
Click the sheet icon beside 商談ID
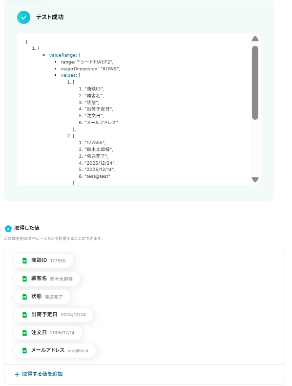(x=24, y=261)
